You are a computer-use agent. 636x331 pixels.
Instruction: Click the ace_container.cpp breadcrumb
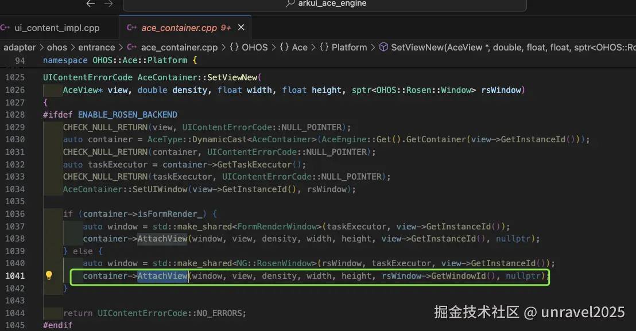[179, 48]
